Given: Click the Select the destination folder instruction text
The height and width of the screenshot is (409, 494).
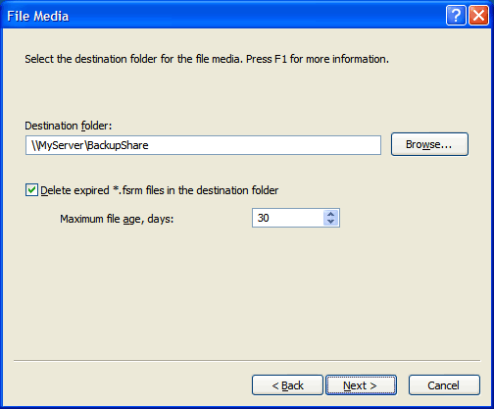Looking at the screenshot, I should [207, 59].
